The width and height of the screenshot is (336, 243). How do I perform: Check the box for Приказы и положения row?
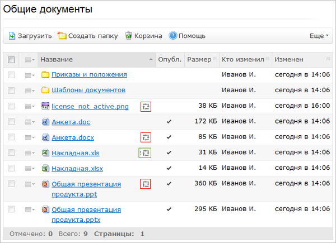point(11,74)
